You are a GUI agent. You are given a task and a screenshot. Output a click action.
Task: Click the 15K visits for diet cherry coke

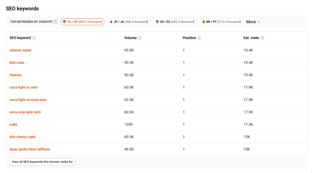(247, 137)
